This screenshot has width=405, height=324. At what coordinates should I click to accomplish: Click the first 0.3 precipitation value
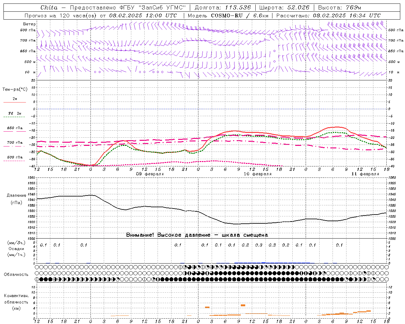259,245
